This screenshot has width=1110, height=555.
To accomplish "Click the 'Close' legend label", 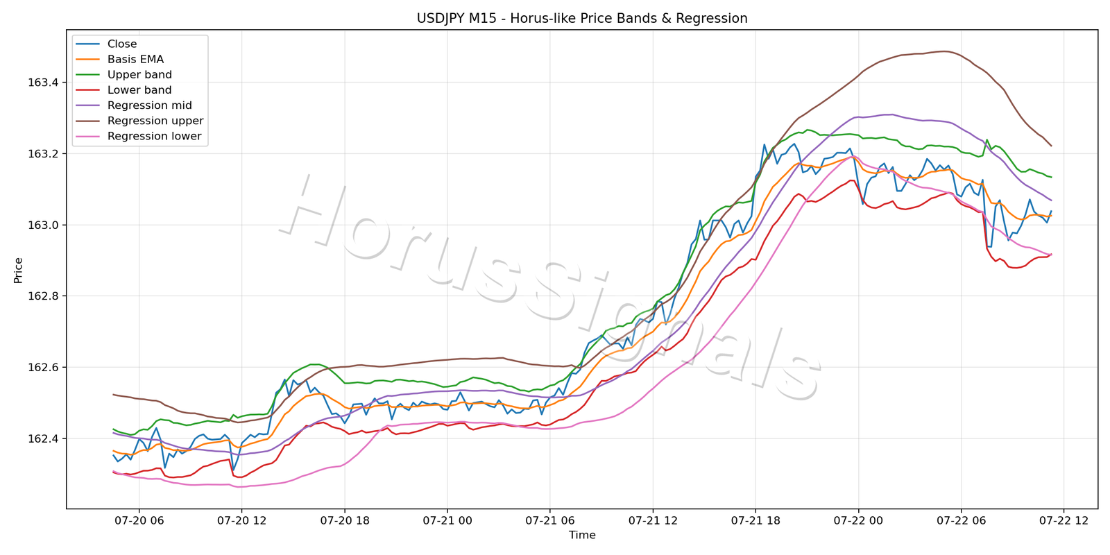I will click(x=122, y=44).
